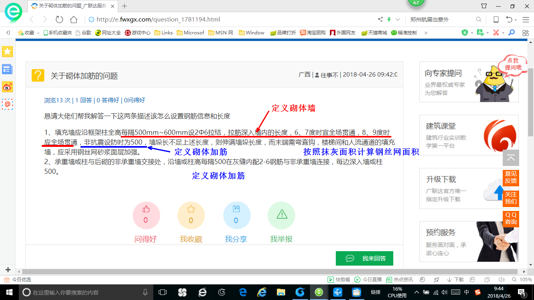Click the Windows taskbar search box

(85, 292)
